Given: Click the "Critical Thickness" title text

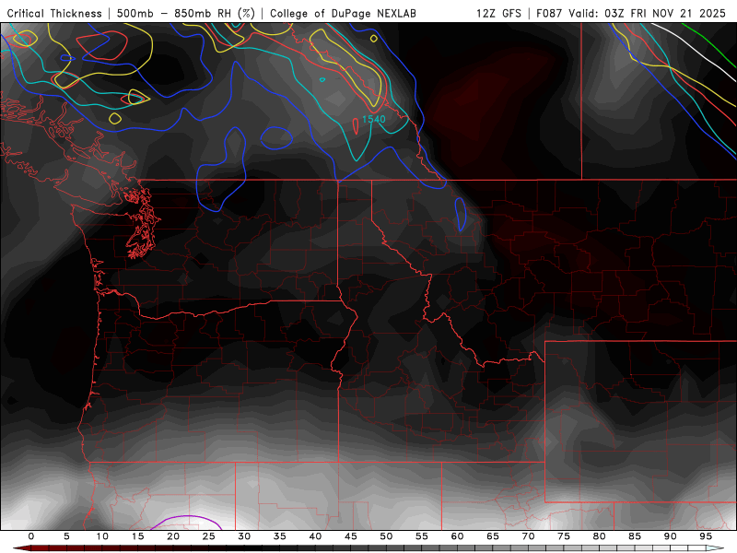Looking at the screenshot, I should 54,13.
